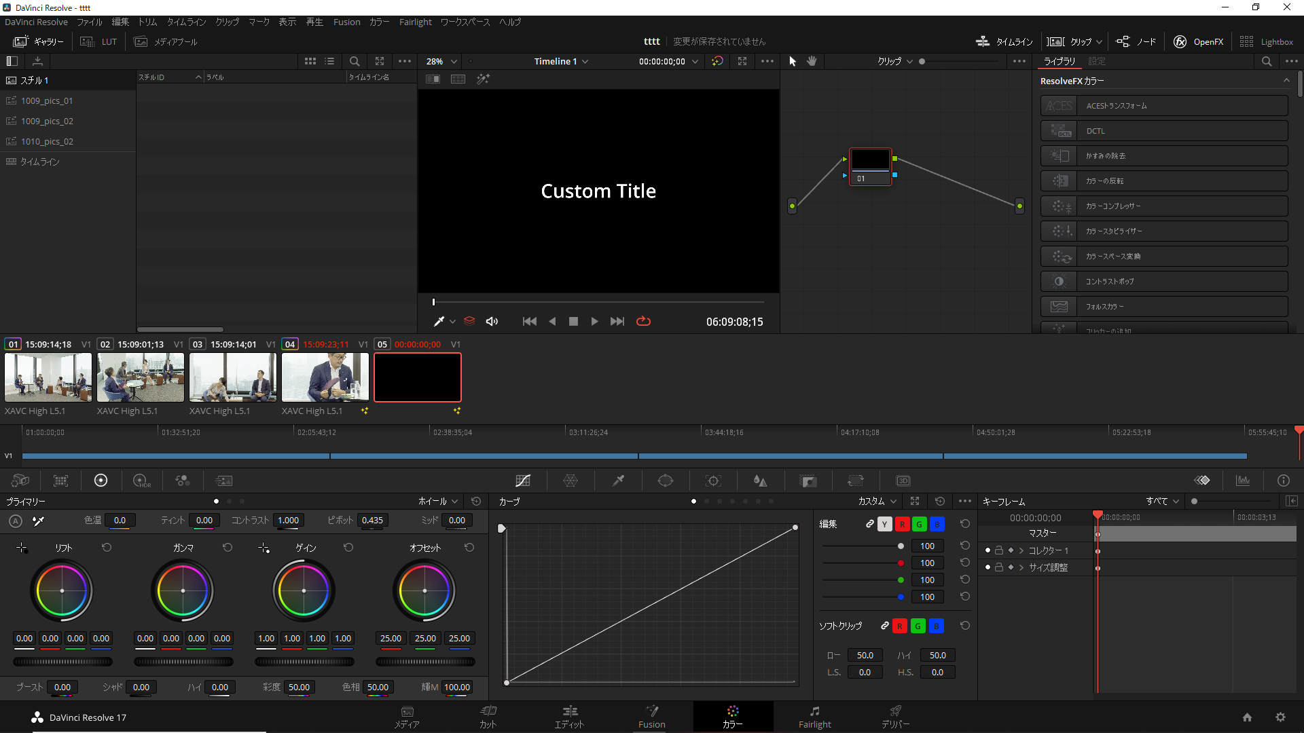Open the Fairlight menu in menu bar
This screenshot has height=733, width=1304.
pyautogui.click(x=415, y=22)
